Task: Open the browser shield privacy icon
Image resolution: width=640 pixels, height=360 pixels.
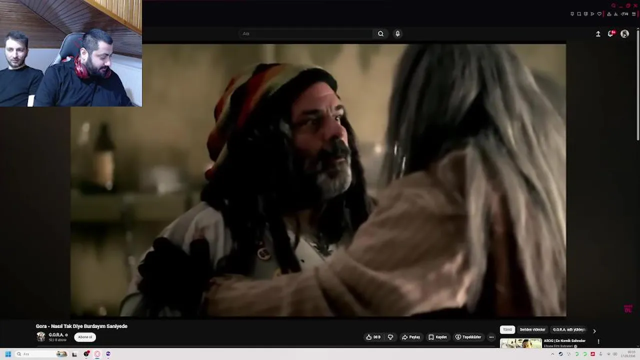Action: point(585,14)
